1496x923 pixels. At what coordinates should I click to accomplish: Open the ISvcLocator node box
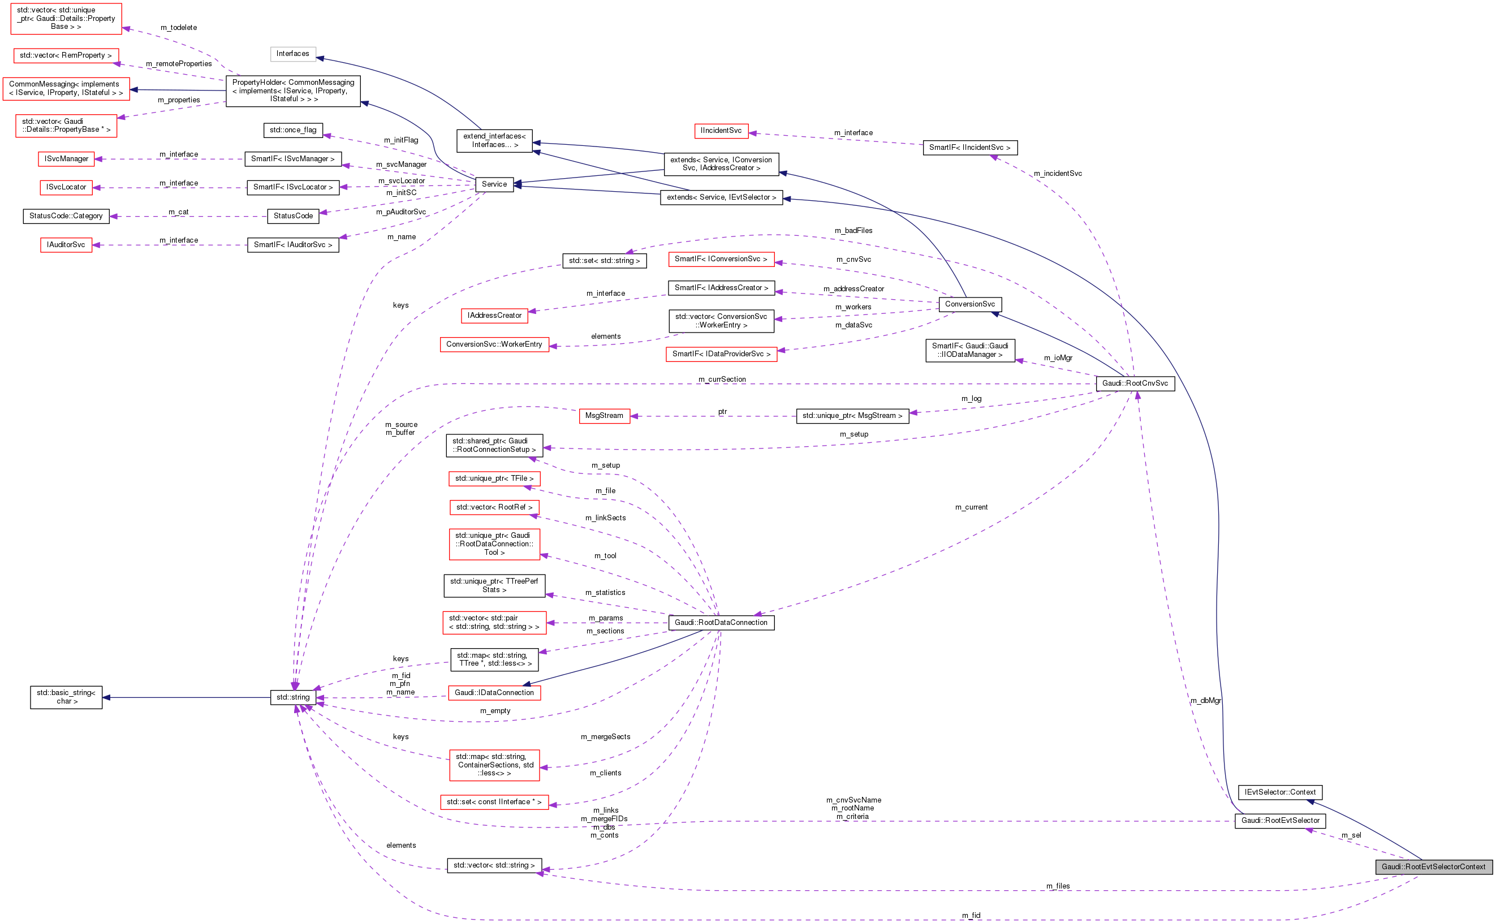pyautogui.click(x=66, y=187)
